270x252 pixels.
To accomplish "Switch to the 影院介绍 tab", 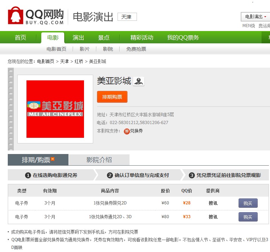I will (99, 160).
